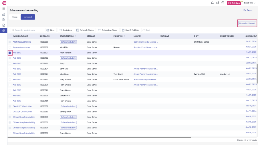This screenshot has height=145, width=258.
Task: Open the AllShiftsDays&Timing availability link
Action: (x=22, y=42)
